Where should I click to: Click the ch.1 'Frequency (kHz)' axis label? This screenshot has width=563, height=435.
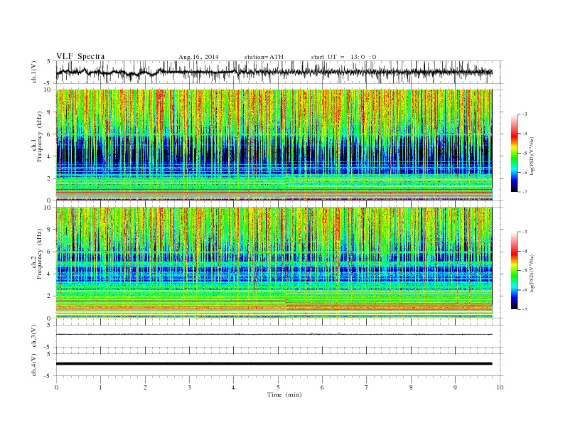point(40,136)
